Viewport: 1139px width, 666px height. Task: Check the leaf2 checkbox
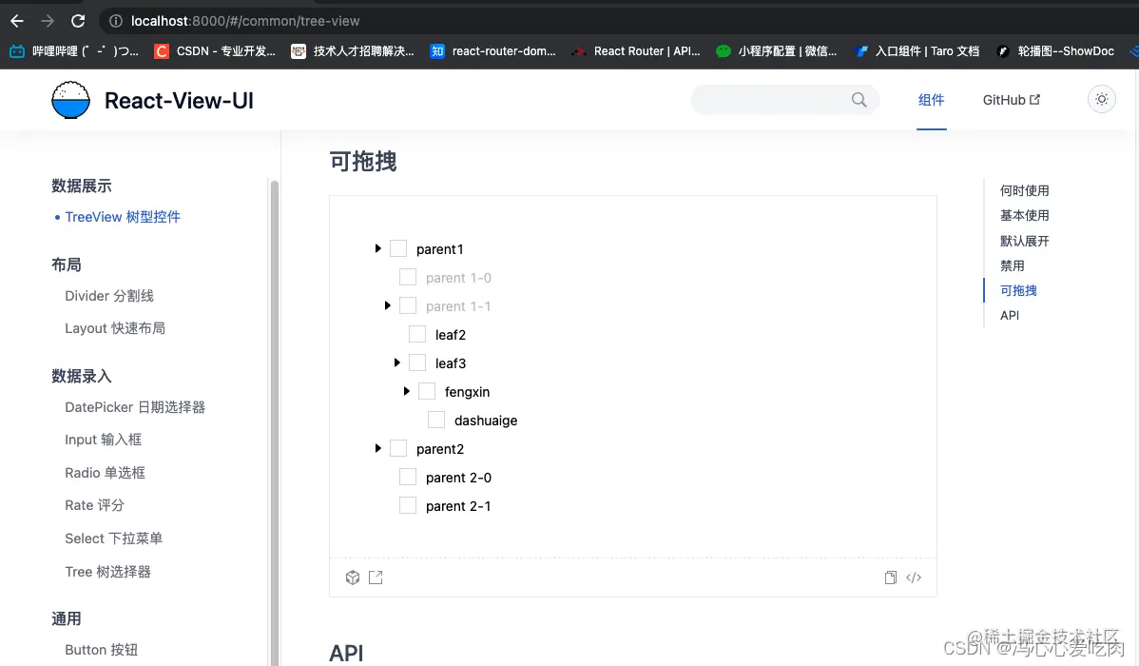pos(416,334)
